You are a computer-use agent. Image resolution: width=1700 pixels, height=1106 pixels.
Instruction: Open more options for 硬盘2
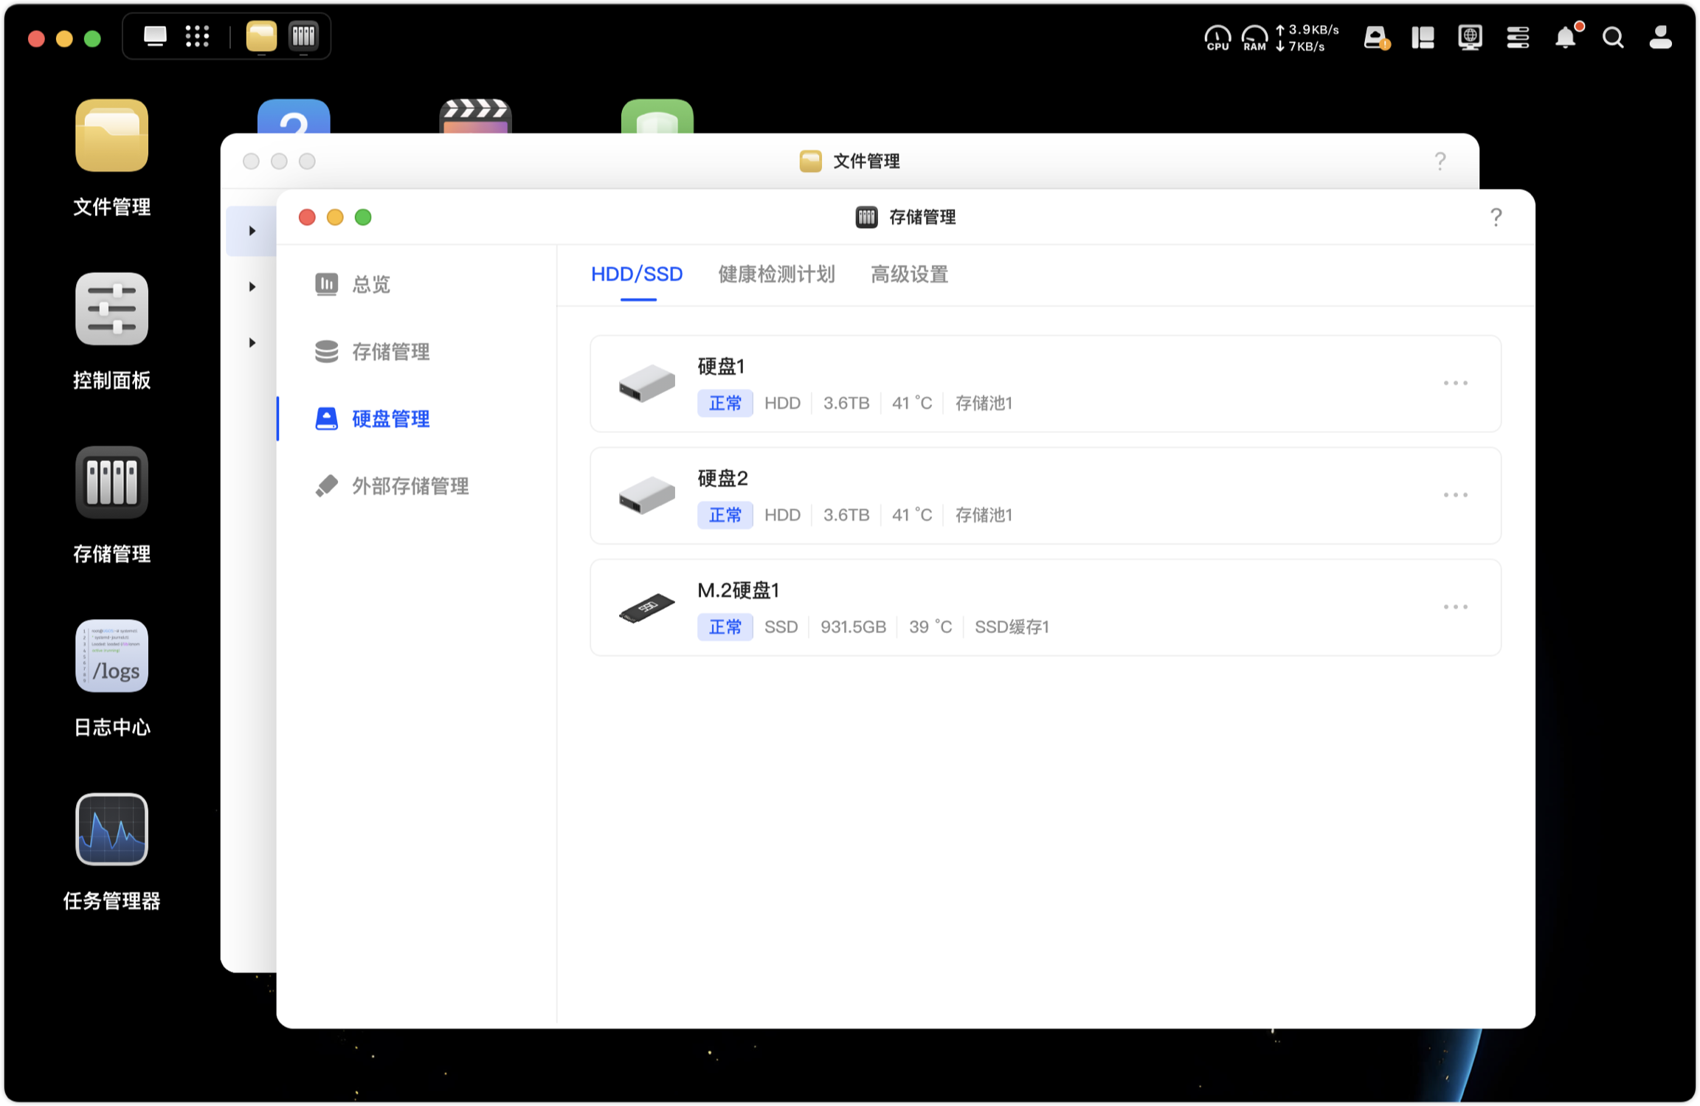(x=1455, y=494)
